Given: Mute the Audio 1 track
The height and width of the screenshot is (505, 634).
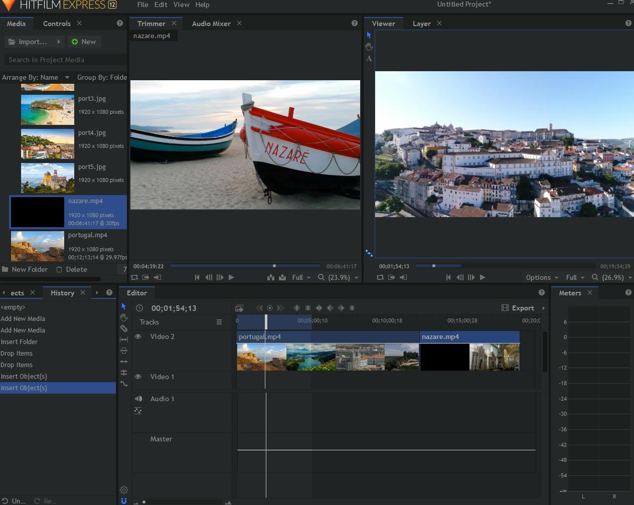Looking at the screenshot, I should (x=138, y=399).
